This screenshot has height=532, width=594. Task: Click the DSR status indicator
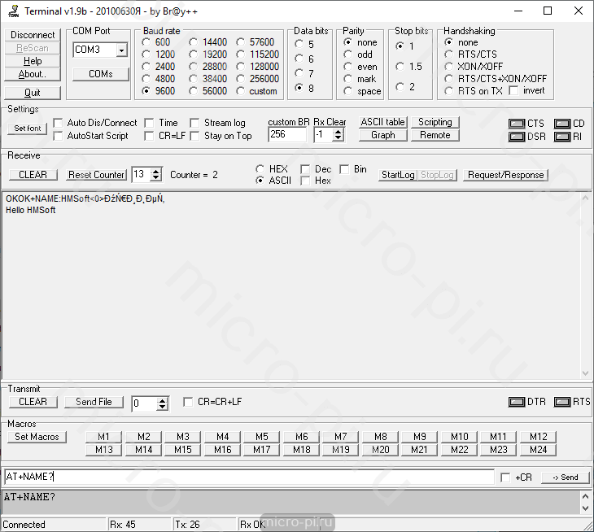(517, 137)
